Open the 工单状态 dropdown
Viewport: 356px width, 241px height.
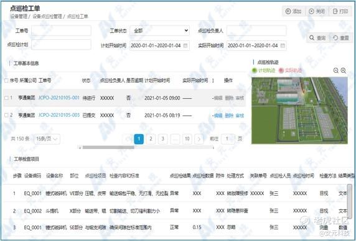click(x=159, y=30)
